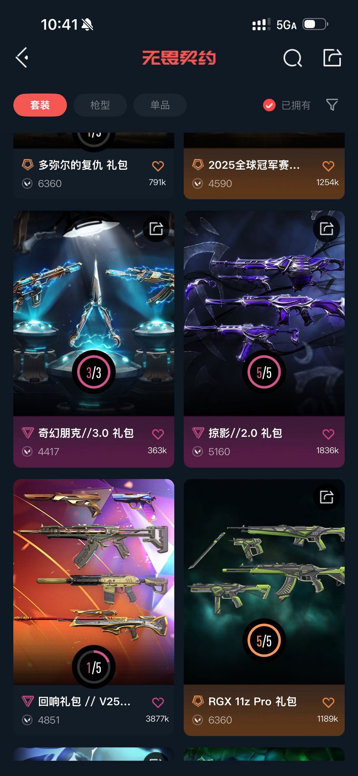The image size is (358, 776).
Task: Like the RGX 11z Pro 礼包 heart
Action: coord(328,702)
